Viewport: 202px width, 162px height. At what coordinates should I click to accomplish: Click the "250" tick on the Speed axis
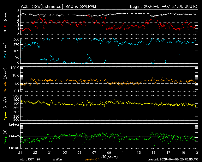pyautogui.click(x=16, y=116)
